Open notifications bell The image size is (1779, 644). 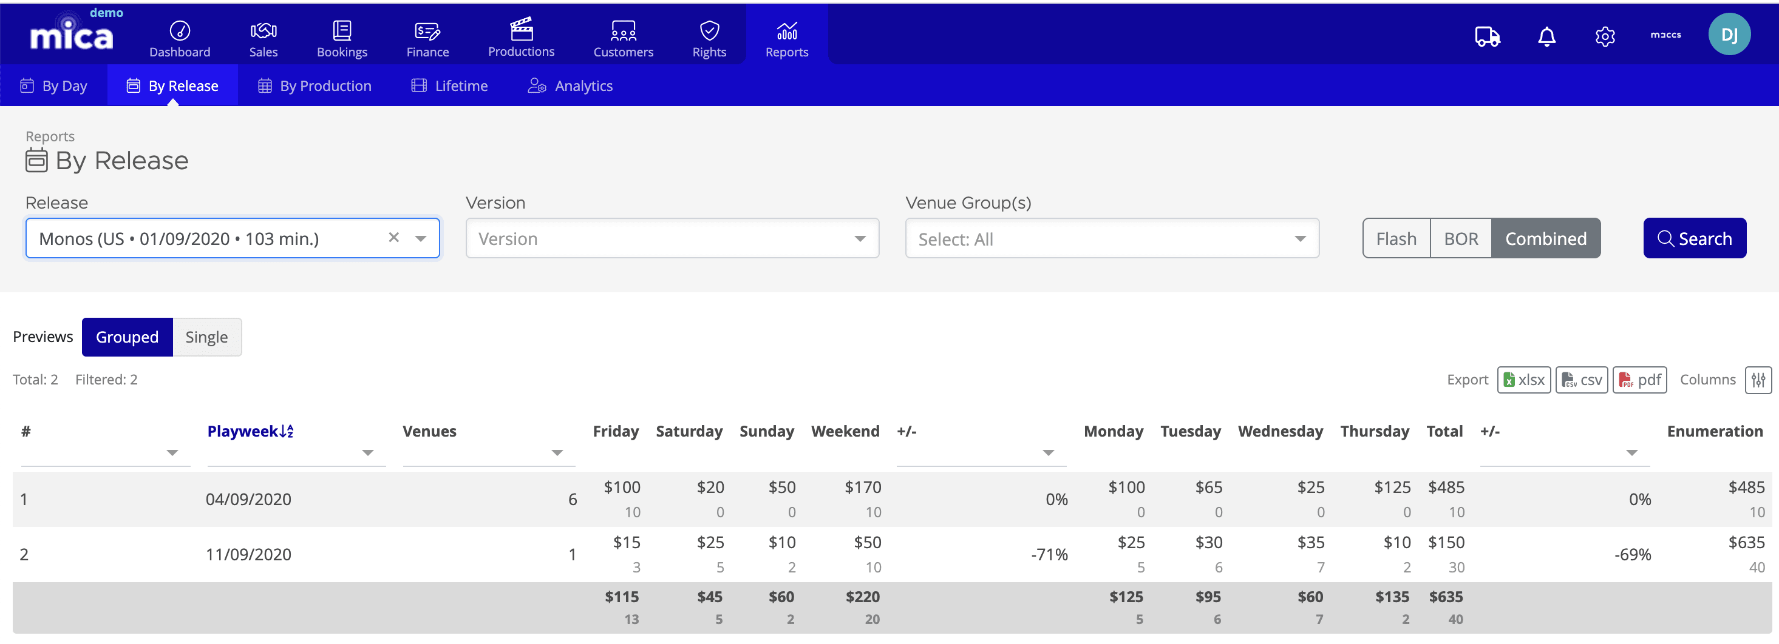tap(1546, 36)
